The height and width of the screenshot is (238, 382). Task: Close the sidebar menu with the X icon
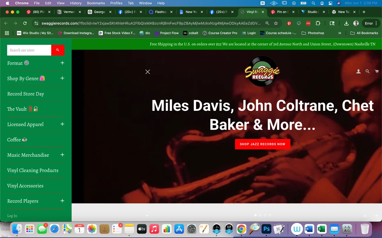pyautogui.click(x=148, y=72)
